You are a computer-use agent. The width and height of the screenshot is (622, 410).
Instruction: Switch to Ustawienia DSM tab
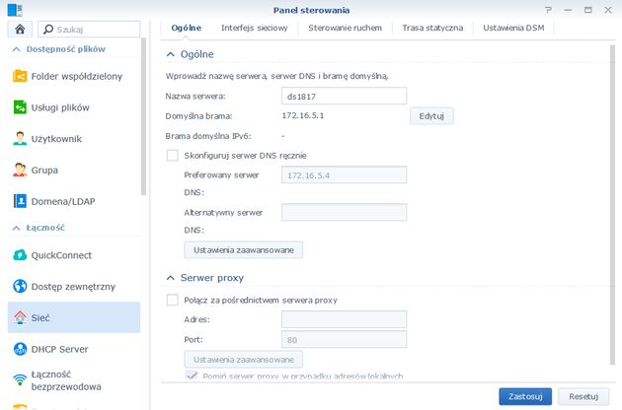click(x=513, y=28)
